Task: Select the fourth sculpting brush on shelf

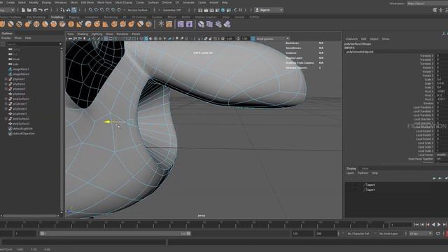Action: [28, 24]
